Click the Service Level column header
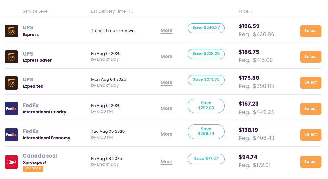This screenshot has height=179, width=328. coord(36,11)
